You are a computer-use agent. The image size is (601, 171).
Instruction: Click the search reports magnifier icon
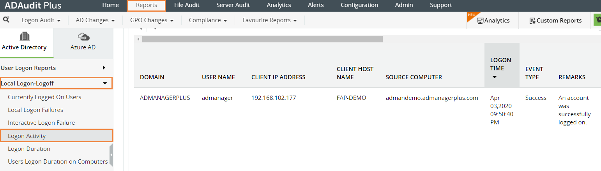[x=6, y=19]
